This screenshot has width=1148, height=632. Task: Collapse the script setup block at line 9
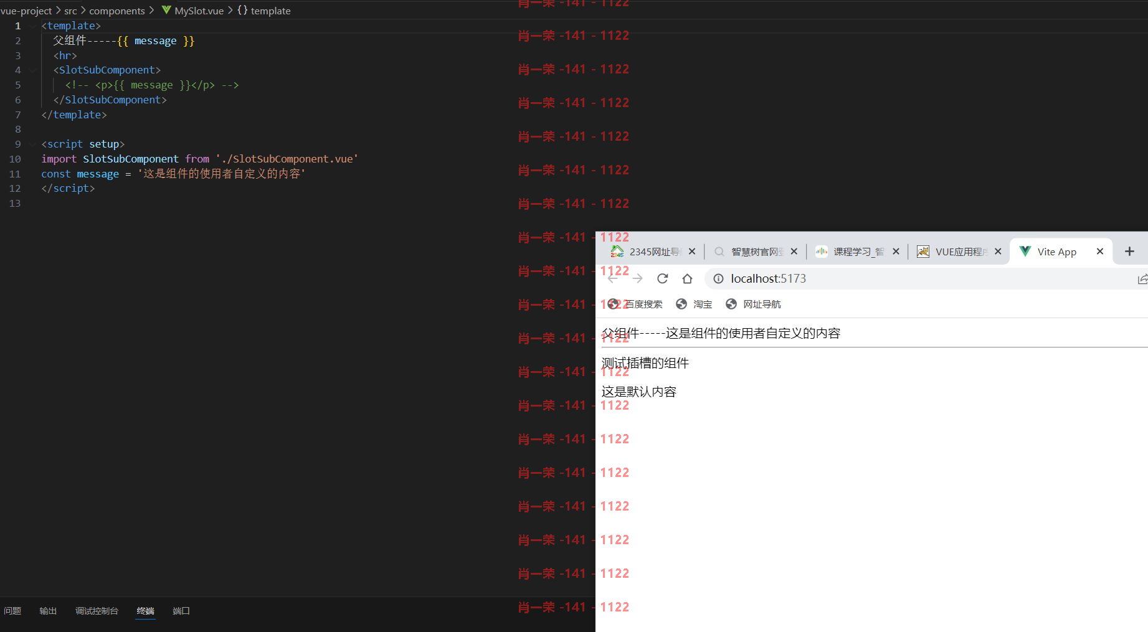[32, 144]
